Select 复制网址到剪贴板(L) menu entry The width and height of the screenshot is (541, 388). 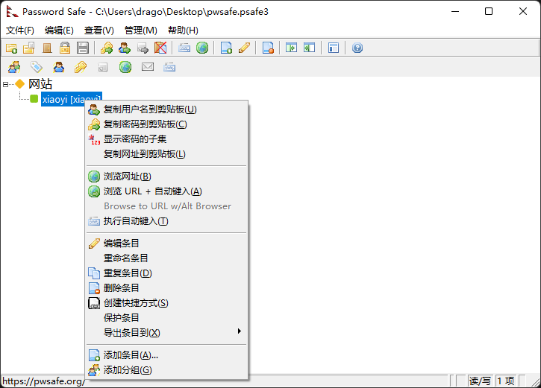coord(166,154)
